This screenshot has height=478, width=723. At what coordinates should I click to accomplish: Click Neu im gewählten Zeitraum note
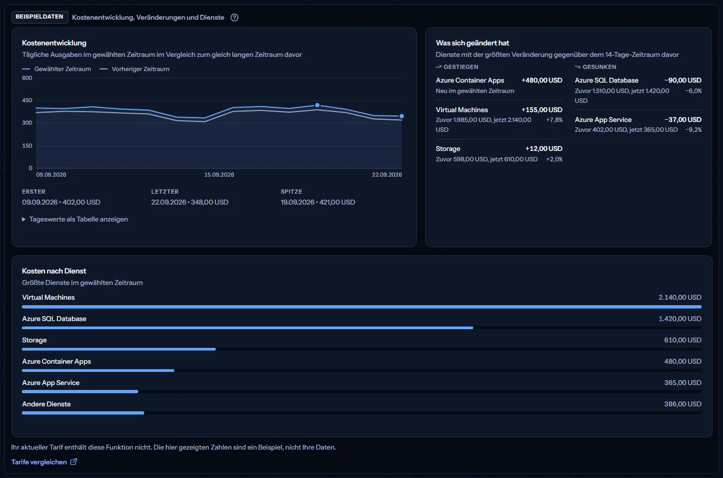pos(475,91)
